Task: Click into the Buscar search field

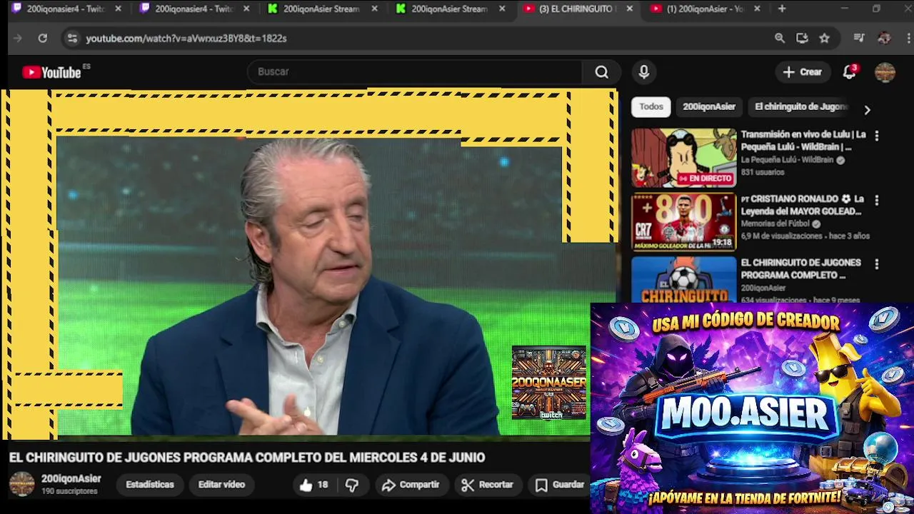Action: 415,72
